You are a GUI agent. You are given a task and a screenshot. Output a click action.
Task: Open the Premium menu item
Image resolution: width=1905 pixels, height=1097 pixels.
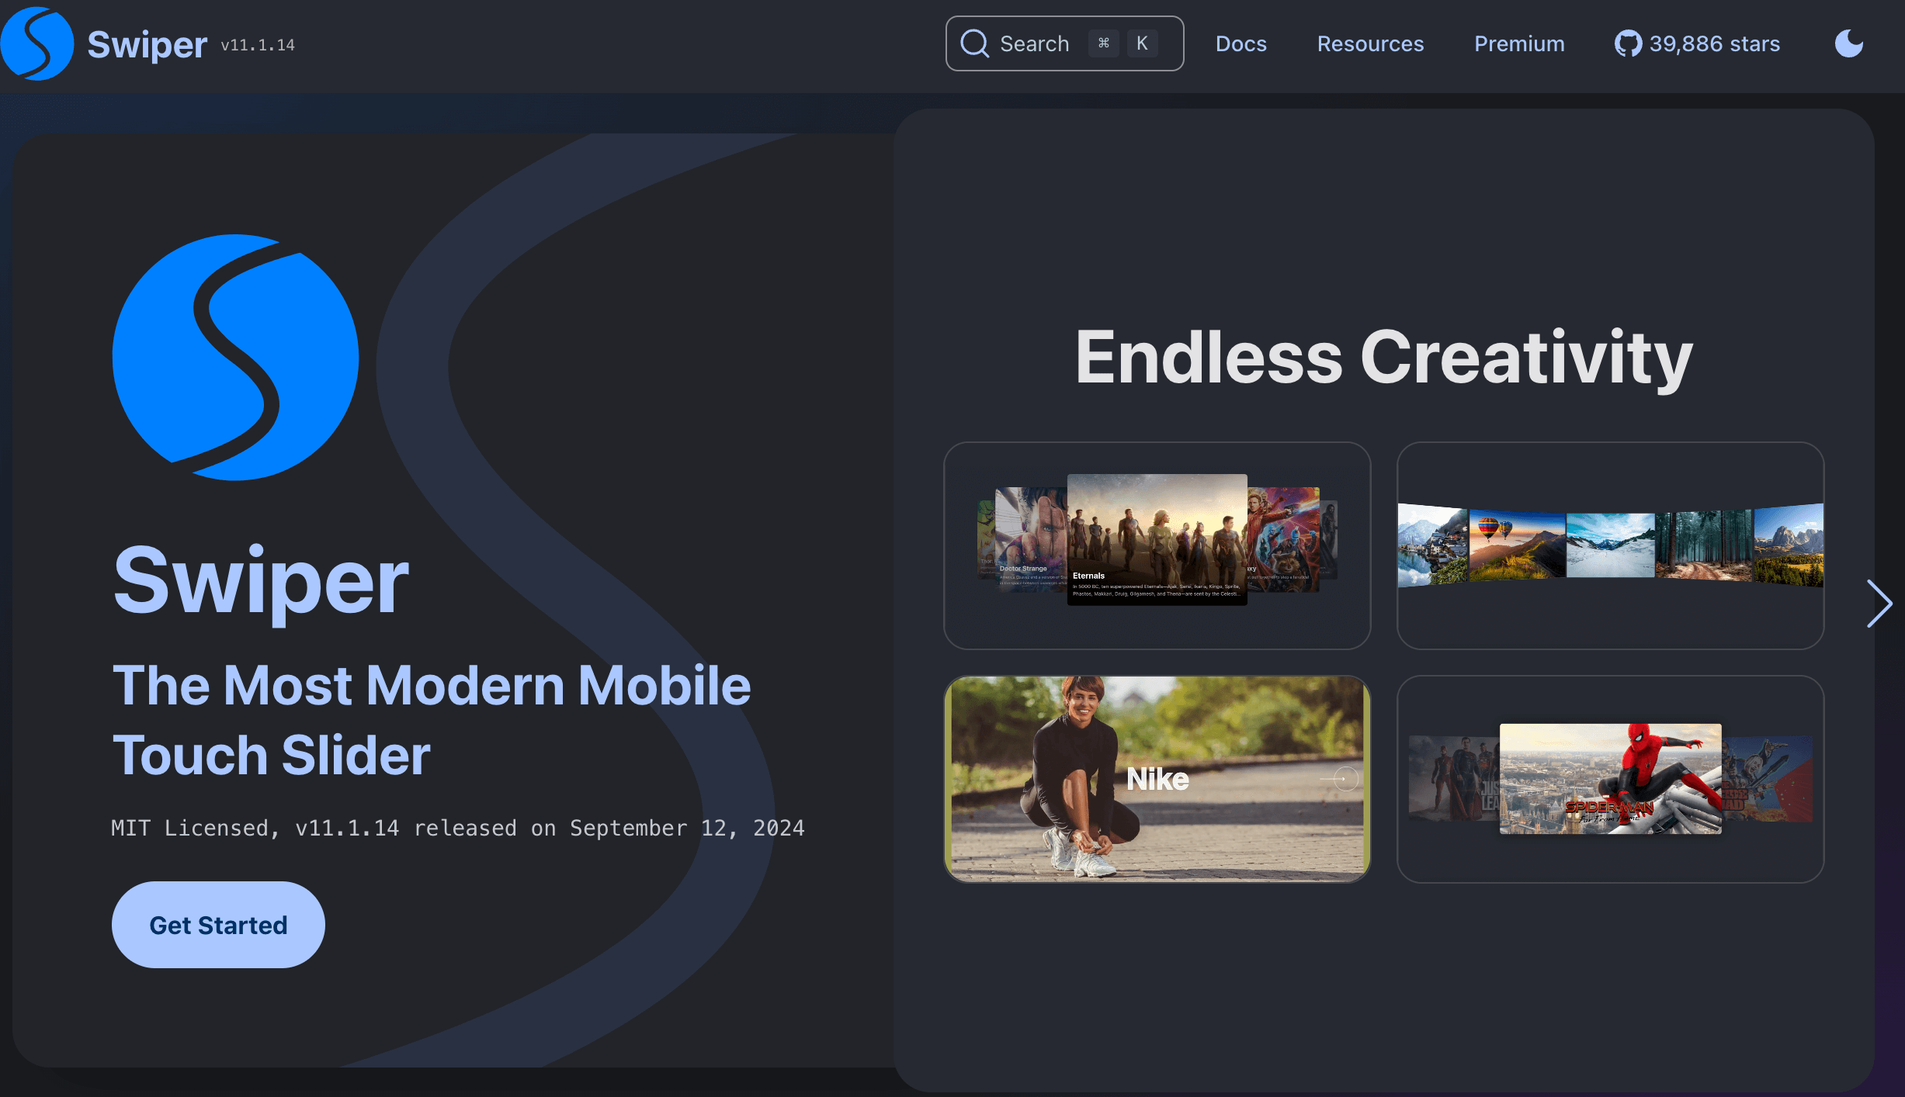pos(1519,43)
